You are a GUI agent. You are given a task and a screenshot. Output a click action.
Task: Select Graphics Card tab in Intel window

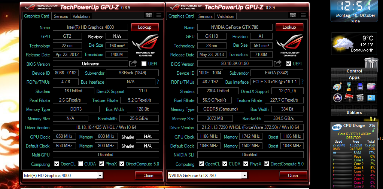tap(37, 16)
